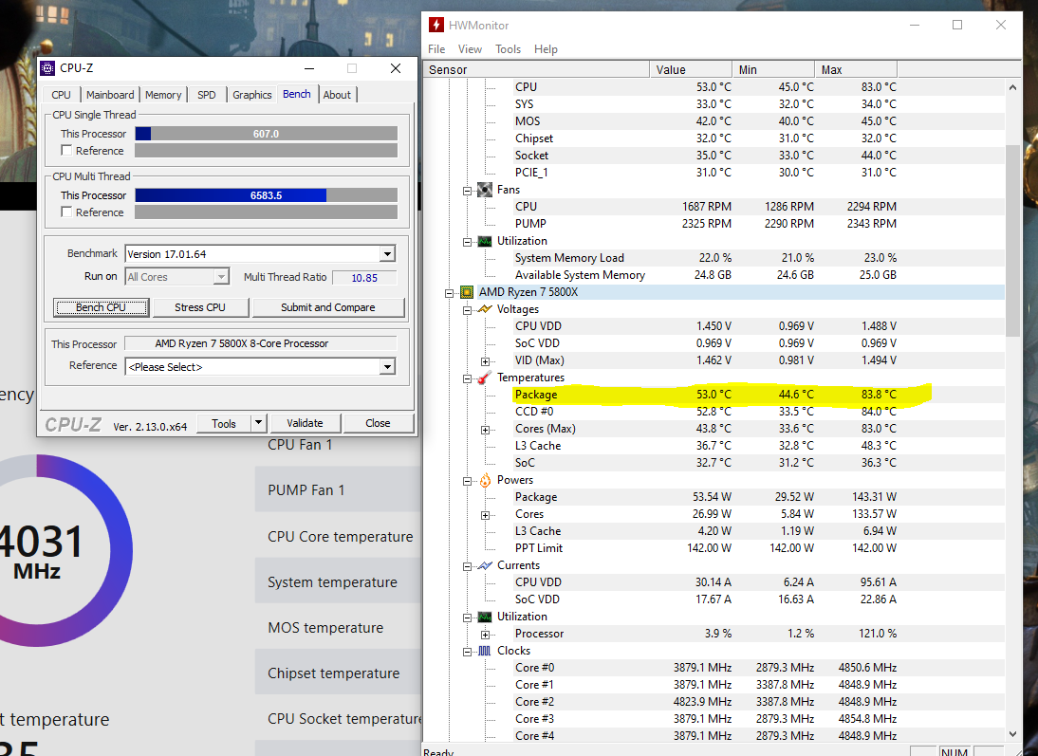
Task: Switch to the About tab
Action: 337,95
